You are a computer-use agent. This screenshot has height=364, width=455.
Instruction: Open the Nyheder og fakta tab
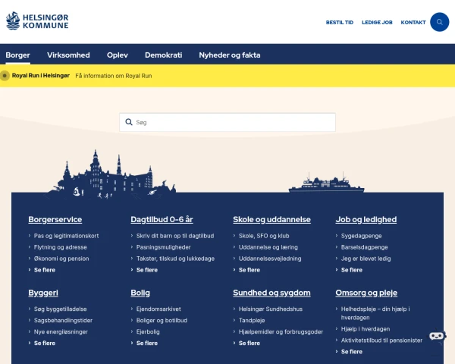(230, 55)
